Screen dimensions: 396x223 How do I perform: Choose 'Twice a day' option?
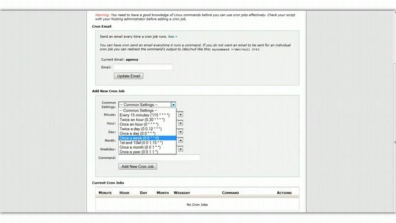coord(147,129)
